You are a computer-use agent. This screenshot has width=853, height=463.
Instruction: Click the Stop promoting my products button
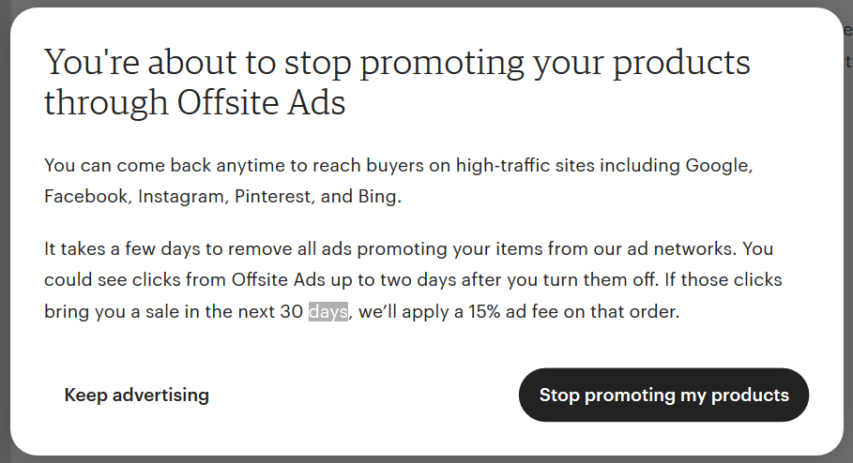pos(663,396)
